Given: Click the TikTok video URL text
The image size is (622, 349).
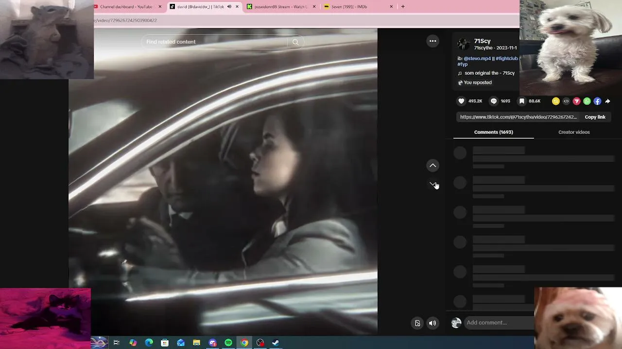Looking at the screenshot, I should click(518, 117).
